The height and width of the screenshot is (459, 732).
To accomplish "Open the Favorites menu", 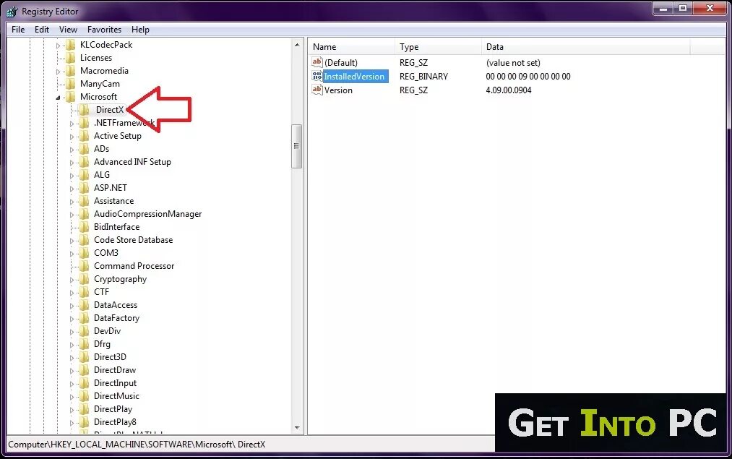I will (104, 30).
